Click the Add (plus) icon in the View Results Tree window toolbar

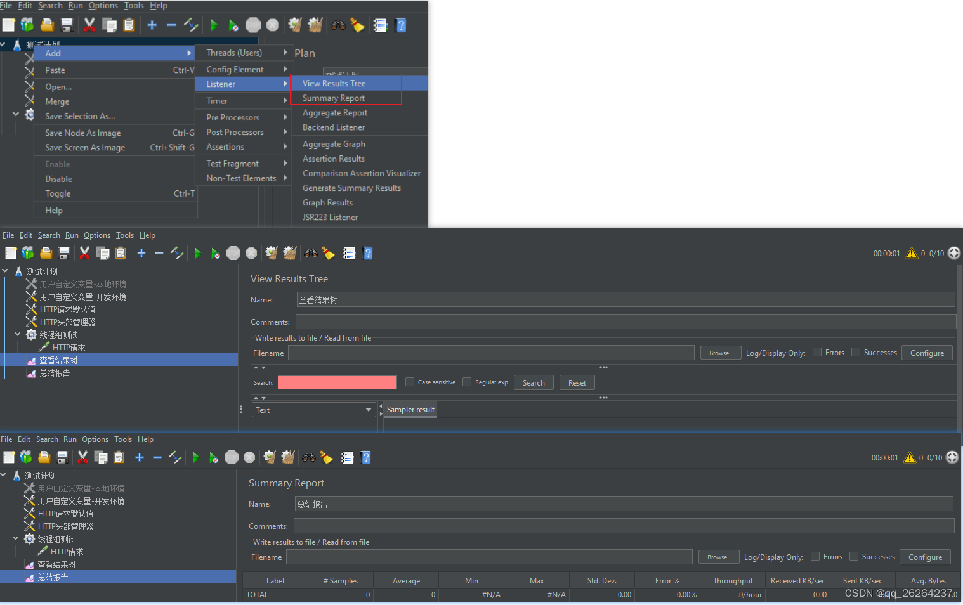[141, 253]
